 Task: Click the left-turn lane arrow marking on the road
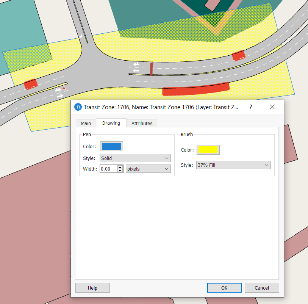coord(135,70)
